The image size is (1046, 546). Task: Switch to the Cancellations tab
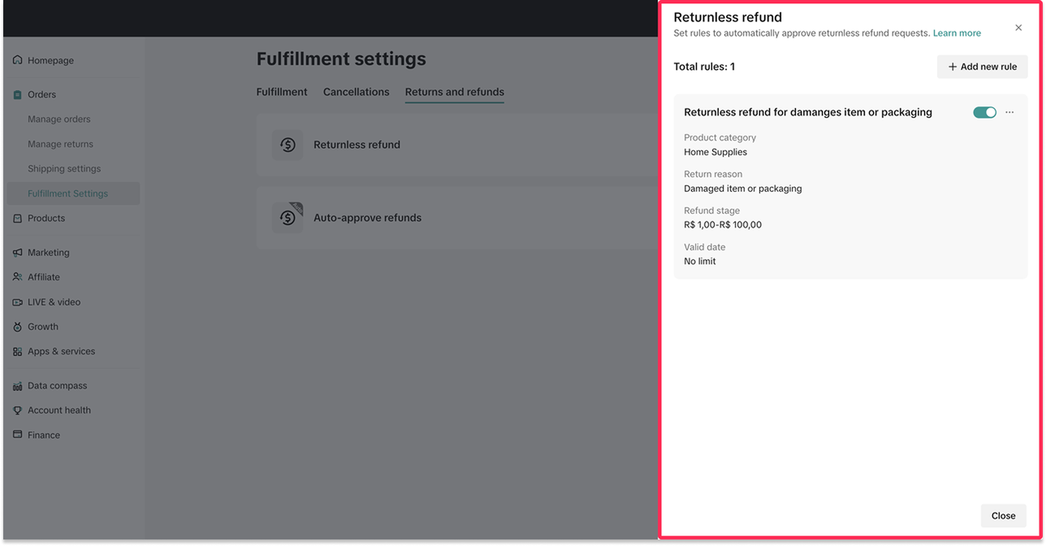(356, 92)
